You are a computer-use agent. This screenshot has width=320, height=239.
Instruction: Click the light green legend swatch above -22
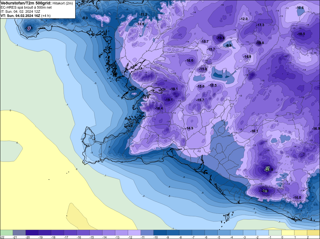tap(6, 233)
